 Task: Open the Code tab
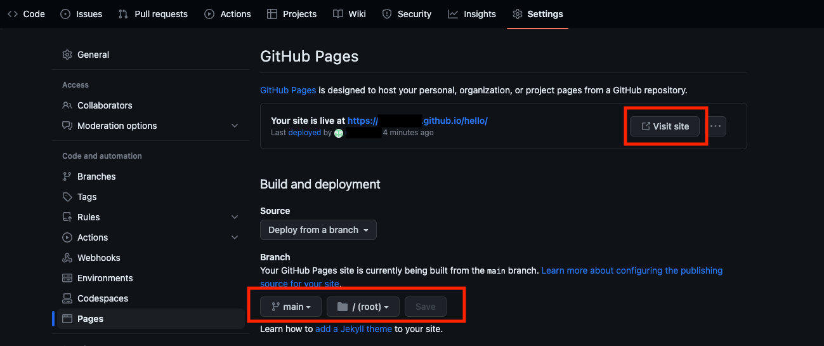point(26,14)
